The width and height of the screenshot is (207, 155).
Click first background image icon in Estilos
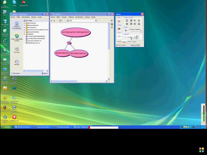tap(127, 20)
